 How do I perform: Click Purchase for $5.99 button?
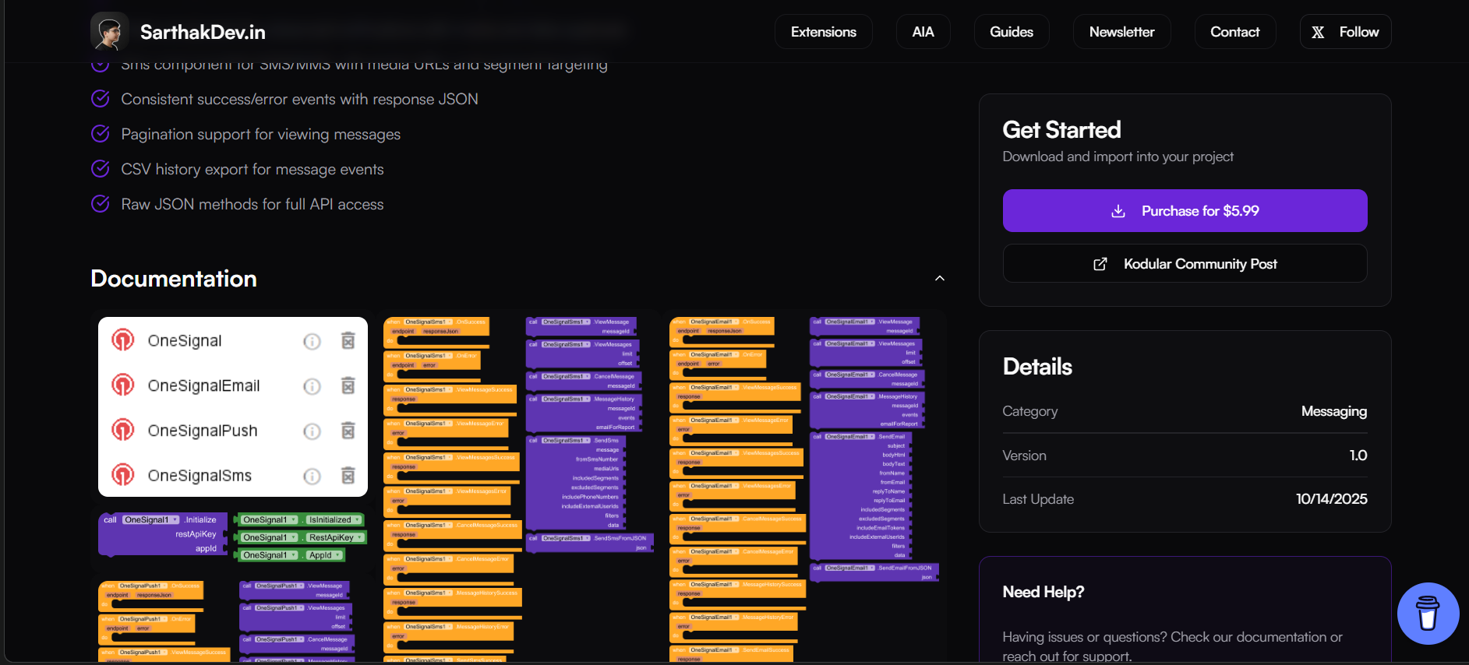[1185, 211]
